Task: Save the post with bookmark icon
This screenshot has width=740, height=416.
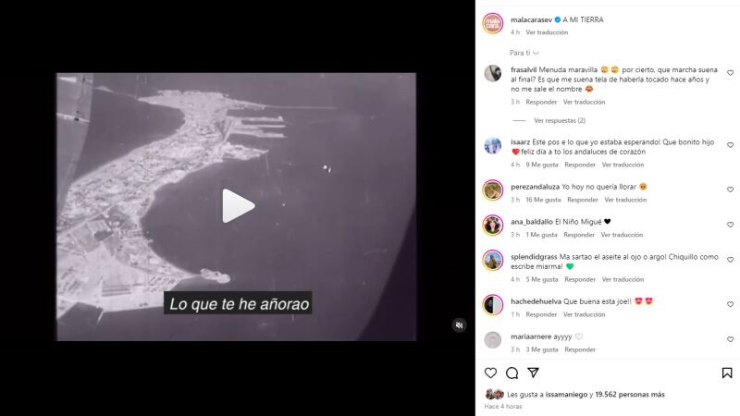Action: point(727,373)
